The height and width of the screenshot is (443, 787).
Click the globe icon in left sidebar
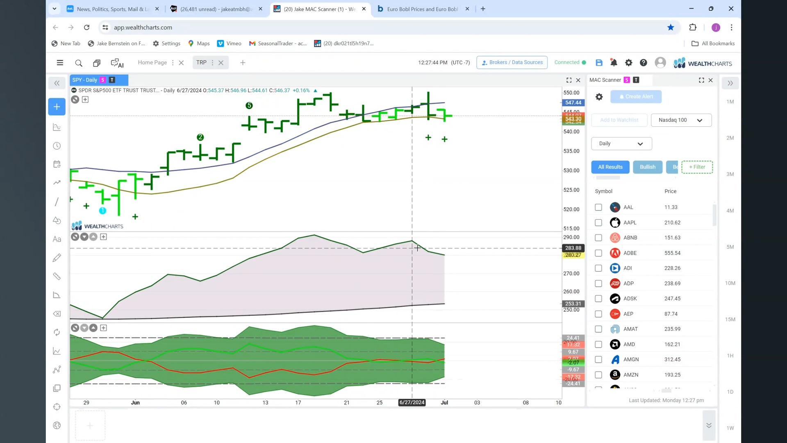(57, 425)
